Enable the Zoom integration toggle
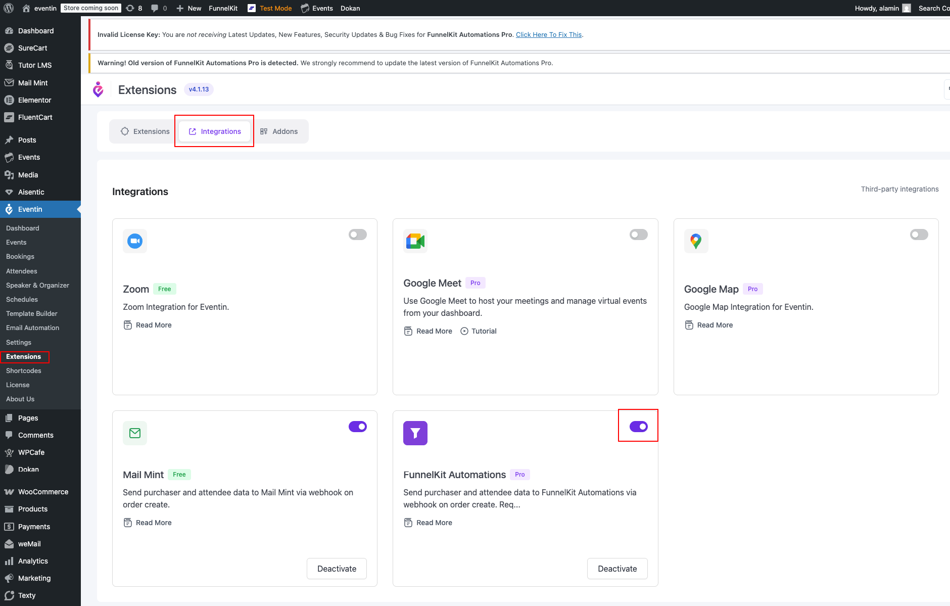 pos(358,235)
